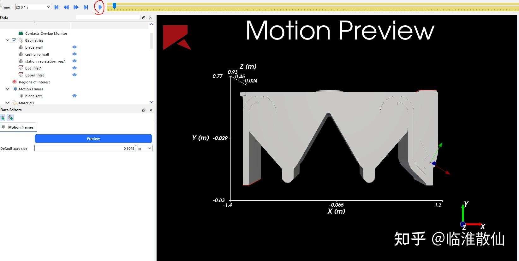519x261 pixels.
Task: Click the blue Preview button
Action: 93,139
